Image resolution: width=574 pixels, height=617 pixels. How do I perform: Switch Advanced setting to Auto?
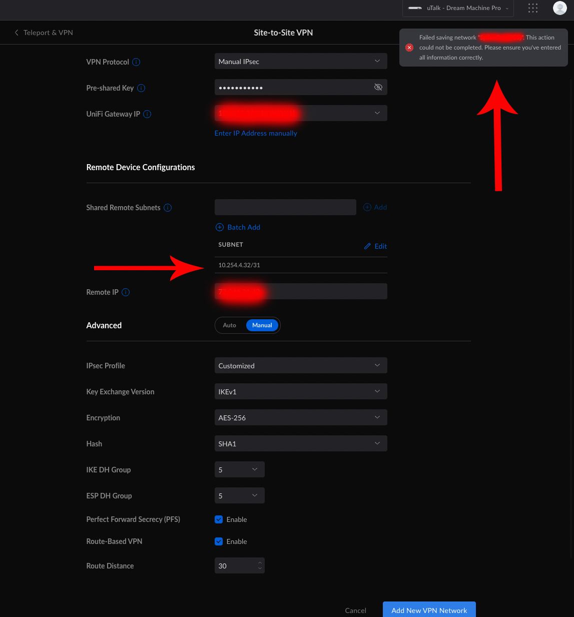(229, 325)
